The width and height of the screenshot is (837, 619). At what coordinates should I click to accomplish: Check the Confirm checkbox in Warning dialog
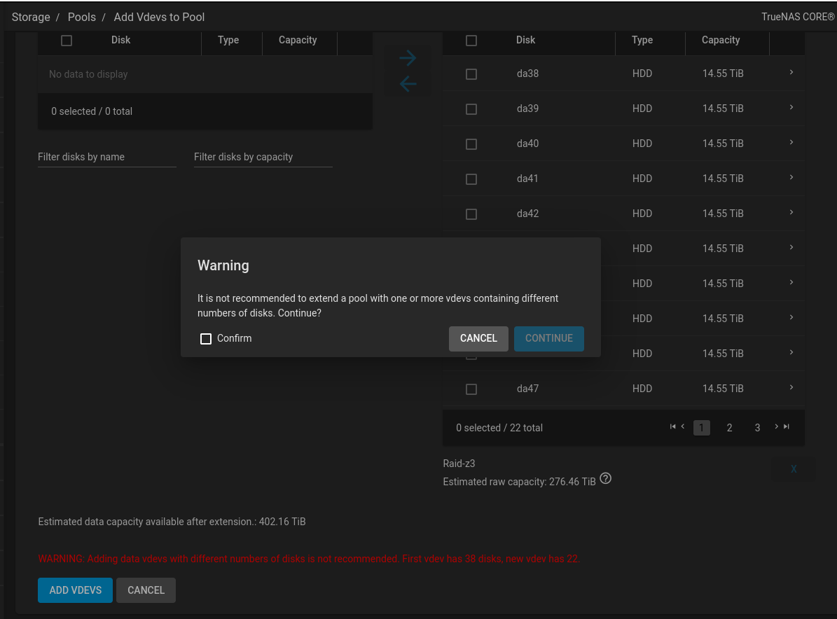[205, 339]
